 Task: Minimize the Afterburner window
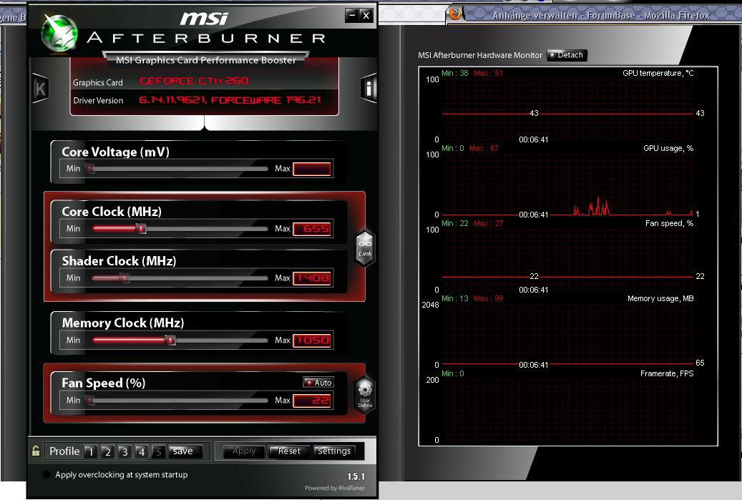click(x=351, y=15)
